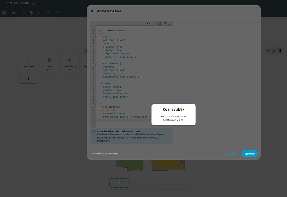Collapse ha-card block at line 17
The height and width of the screenshot is (197, 287).
click(x=95, y=84)
